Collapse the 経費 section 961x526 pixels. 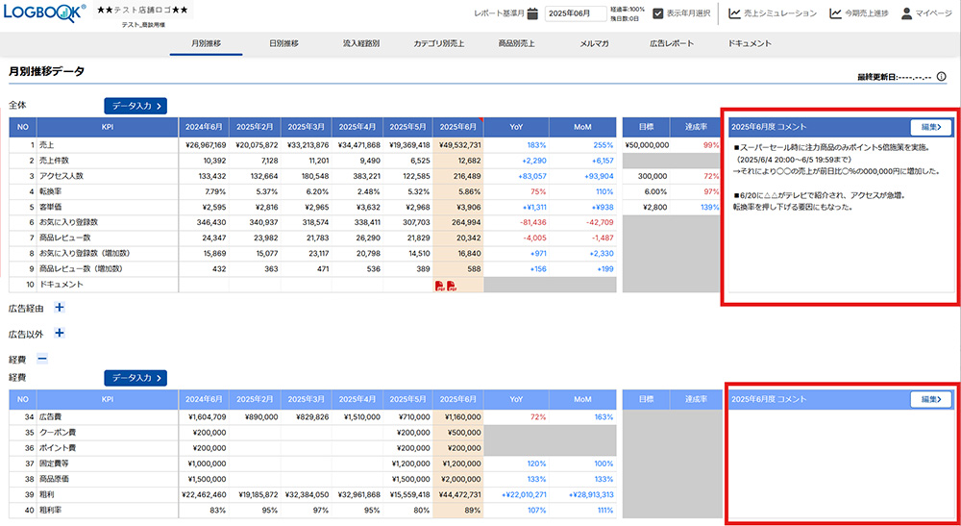click(x=41, y=358)
